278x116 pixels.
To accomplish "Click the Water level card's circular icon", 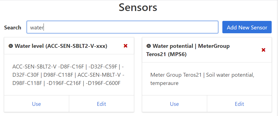I will (x=10, y=46).
